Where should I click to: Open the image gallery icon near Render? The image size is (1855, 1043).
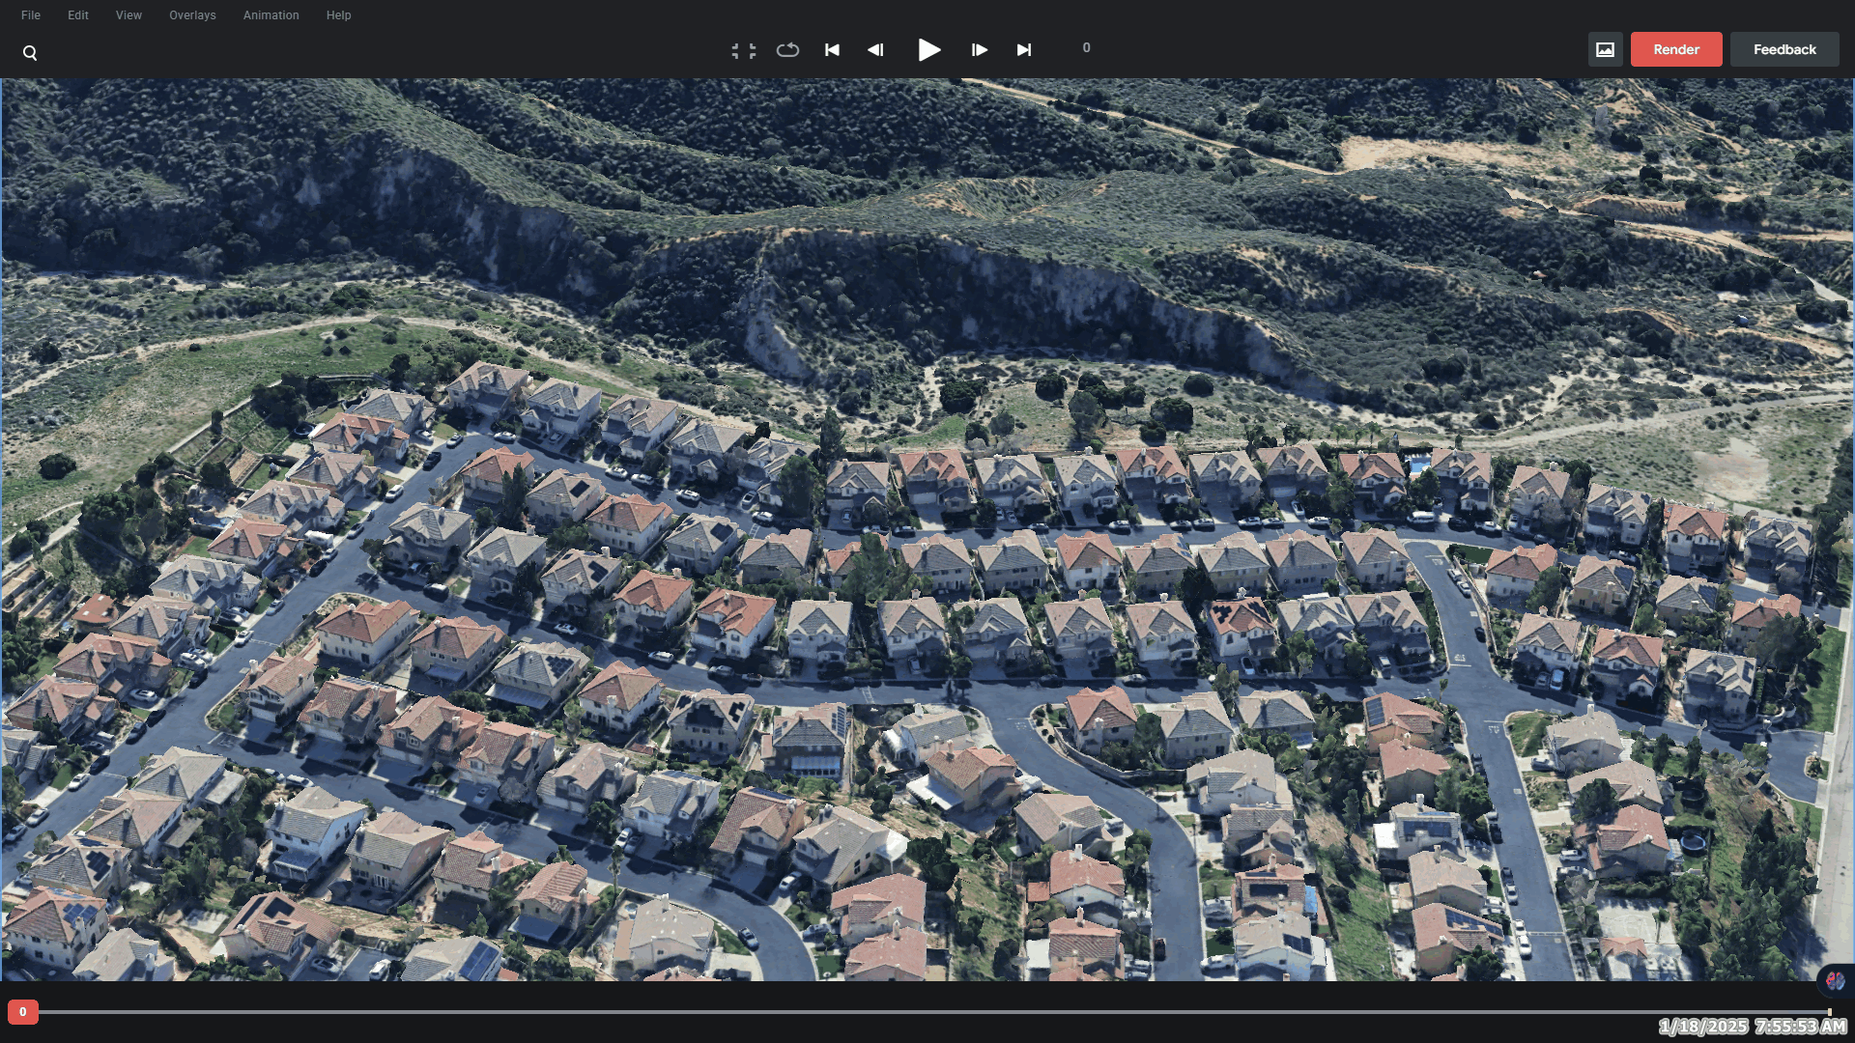1607,49
